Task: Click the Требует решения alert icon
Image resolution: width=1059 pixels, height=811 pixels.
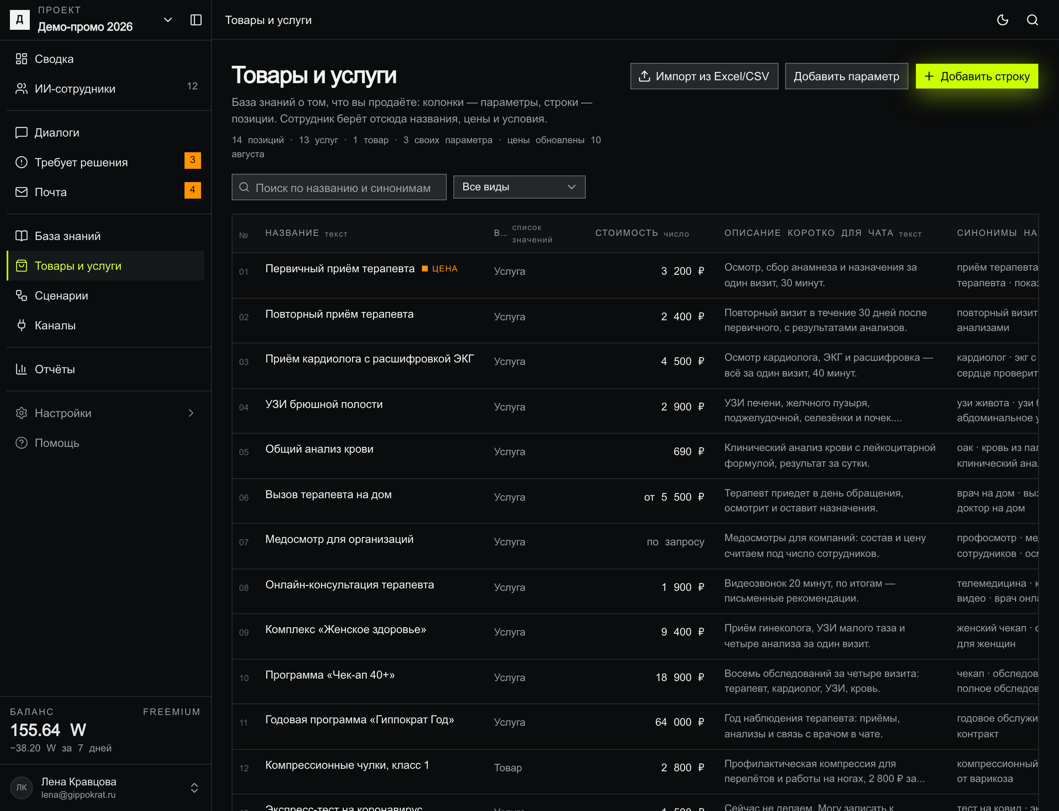Action: tap(21, 162)
